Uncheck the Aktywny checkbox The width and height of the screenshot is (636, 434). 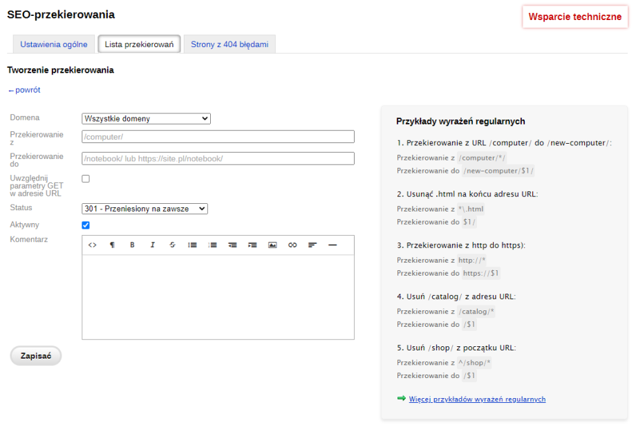[86, 225]
